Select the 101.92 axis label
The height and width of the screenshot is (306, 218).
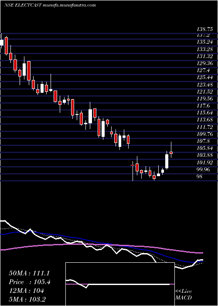205,162
